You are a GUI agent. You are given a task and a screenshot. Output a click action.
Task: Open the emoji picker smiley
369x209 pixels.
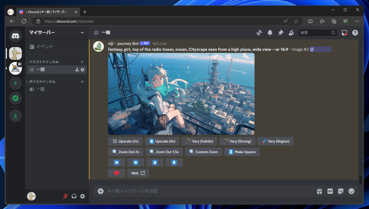coord(352,191)
